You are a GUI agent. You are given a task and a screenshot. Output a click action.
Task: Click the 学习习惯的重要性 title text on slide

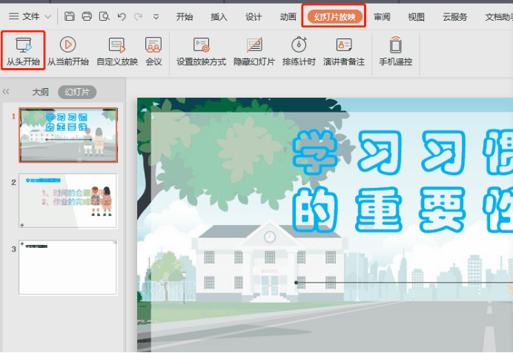[403, 181]
